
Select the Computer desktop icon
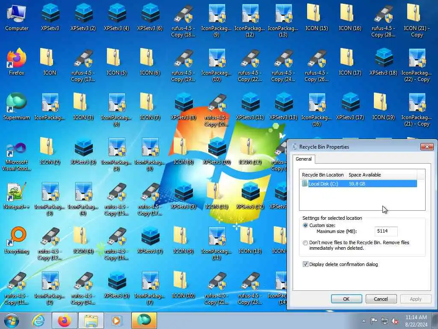pyautogui.click(x=17, y=18)
